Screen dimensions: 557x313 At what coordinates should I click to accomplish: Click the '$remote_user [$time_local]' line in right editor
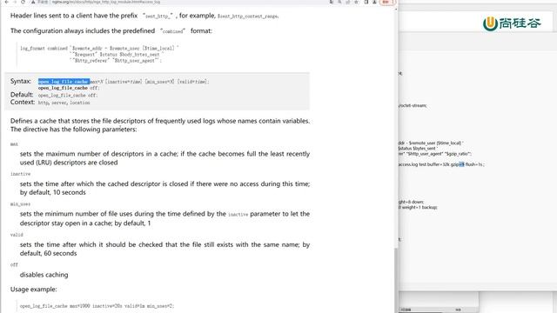pyautogui.click(x=431, y=143)
